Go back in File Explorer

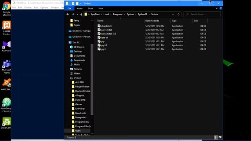68,14
